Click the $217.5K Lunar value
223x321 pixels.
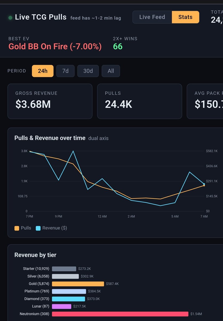coord(80,306)
